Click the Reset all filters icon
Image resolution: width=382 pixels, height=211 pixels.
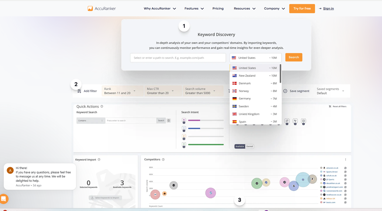point(330,107)
